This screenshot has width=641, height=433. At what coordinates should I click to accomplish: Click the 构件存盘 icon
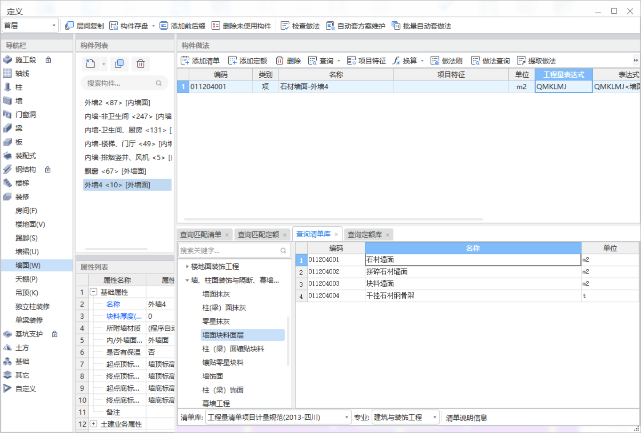click(x=114, y=26)
